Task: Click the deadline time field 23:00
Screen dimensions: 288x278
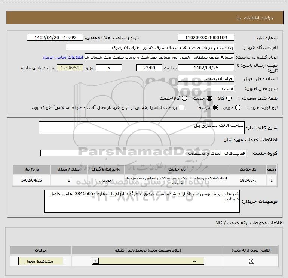Action: pos(149,68)
